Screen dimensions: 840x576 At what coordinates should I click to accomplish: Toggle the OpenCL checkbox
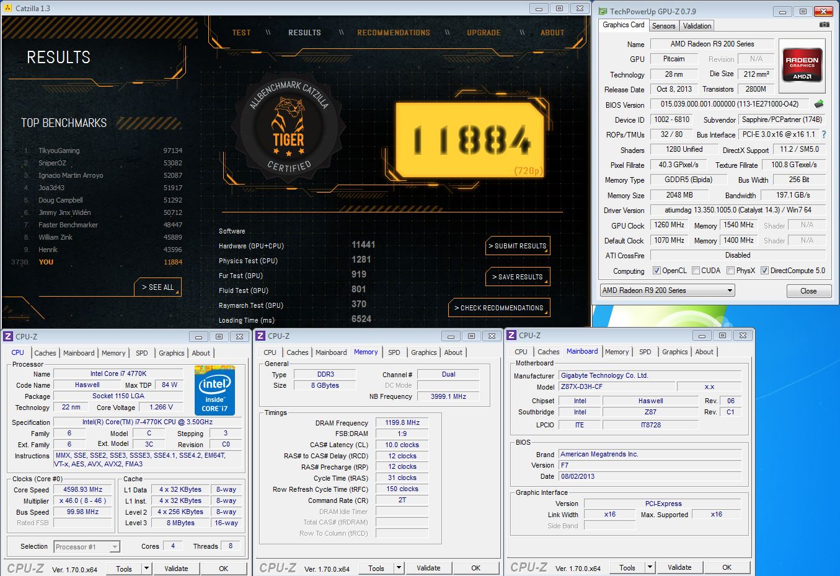[657, 271]
